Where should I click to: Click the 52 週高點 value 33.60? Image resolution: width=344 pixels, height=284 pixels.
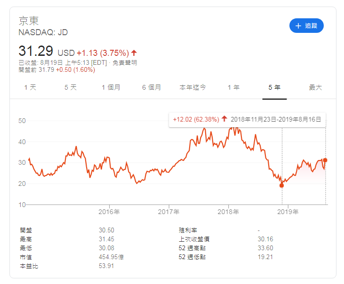point(265,248)
